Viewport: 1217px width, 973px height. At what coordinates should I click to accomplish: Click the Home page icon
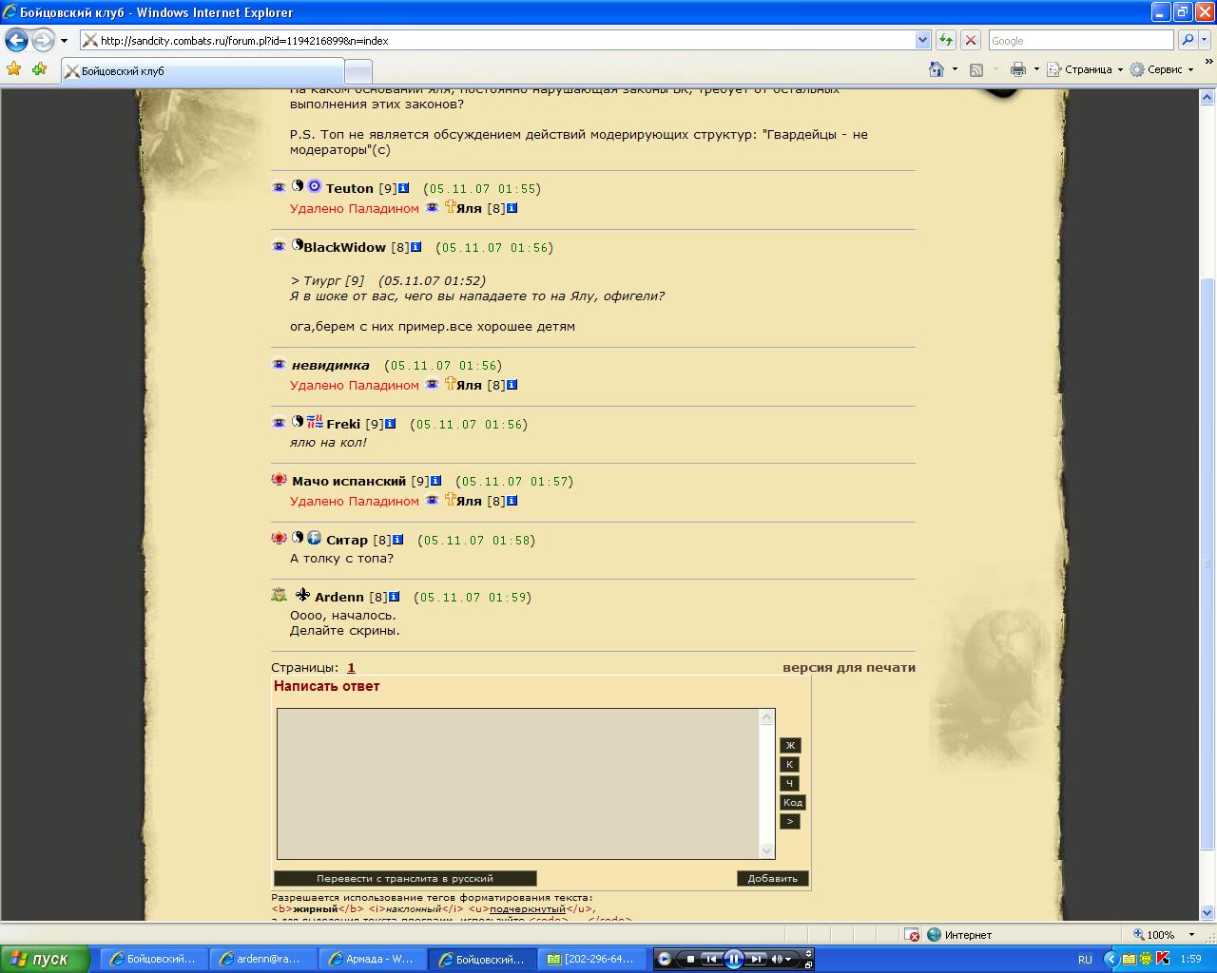click(x=937, y=69)
